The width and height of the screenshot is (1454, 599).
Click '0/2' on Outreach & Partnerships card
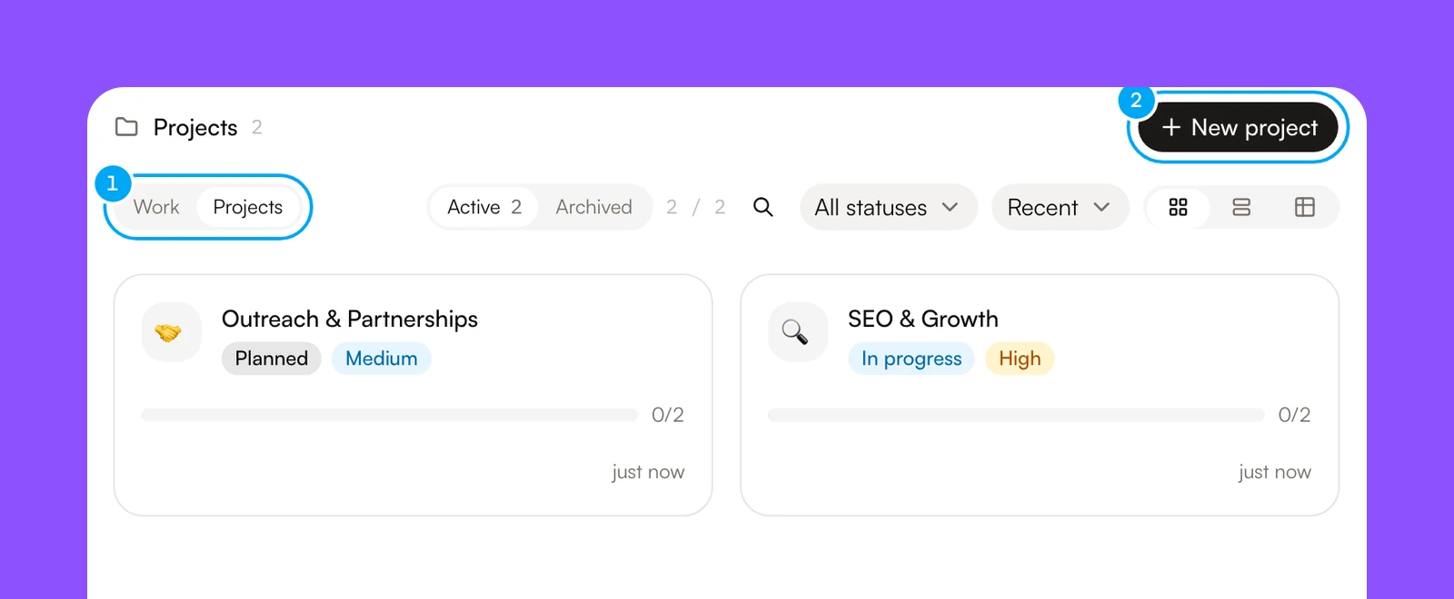coord(668,415)
